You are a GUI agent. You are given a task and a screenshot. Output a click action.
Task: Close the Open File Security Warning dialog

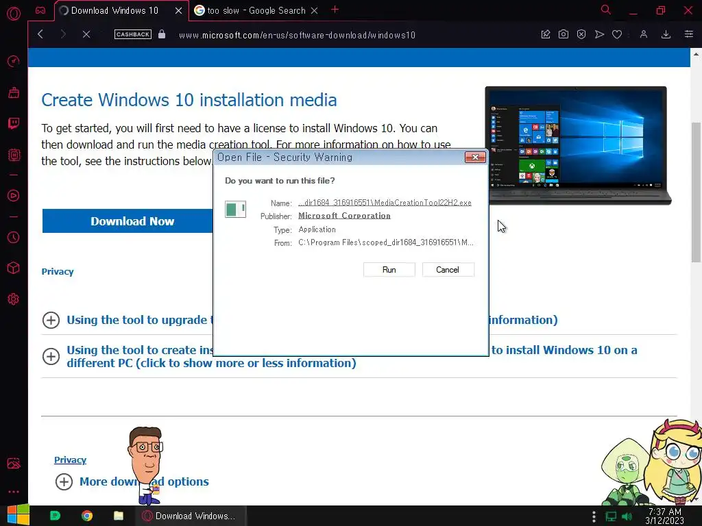475,157
